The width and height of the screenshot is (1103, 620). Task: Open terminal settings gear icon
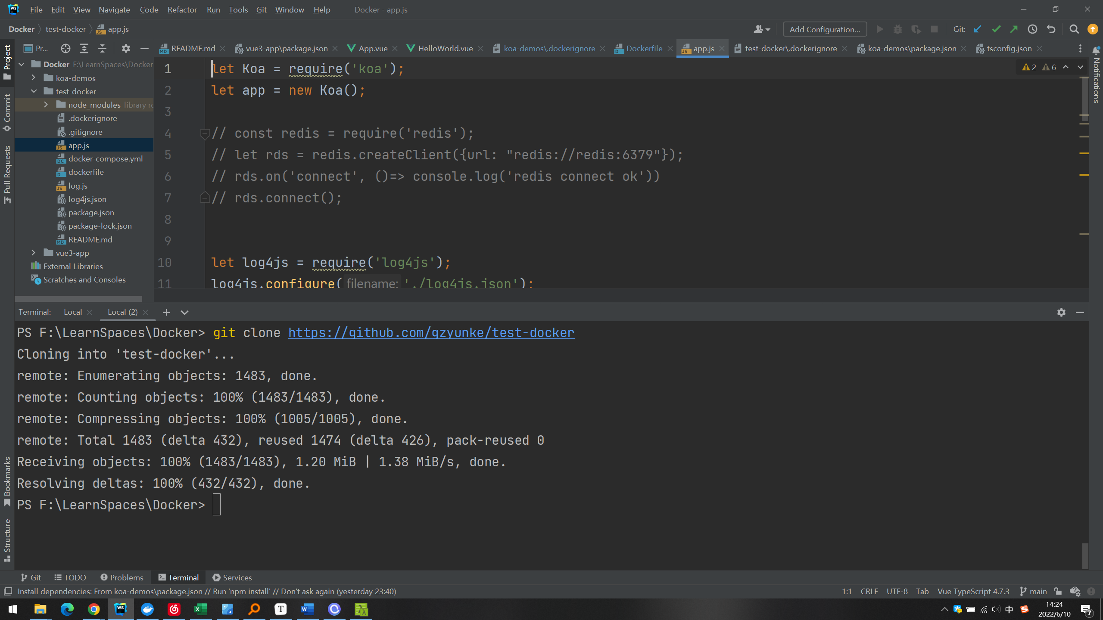(x=1061, y=312)
